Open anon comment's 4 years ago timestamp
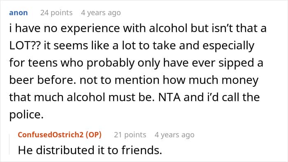Screen dimensions: 288x162 coord(101,13)
